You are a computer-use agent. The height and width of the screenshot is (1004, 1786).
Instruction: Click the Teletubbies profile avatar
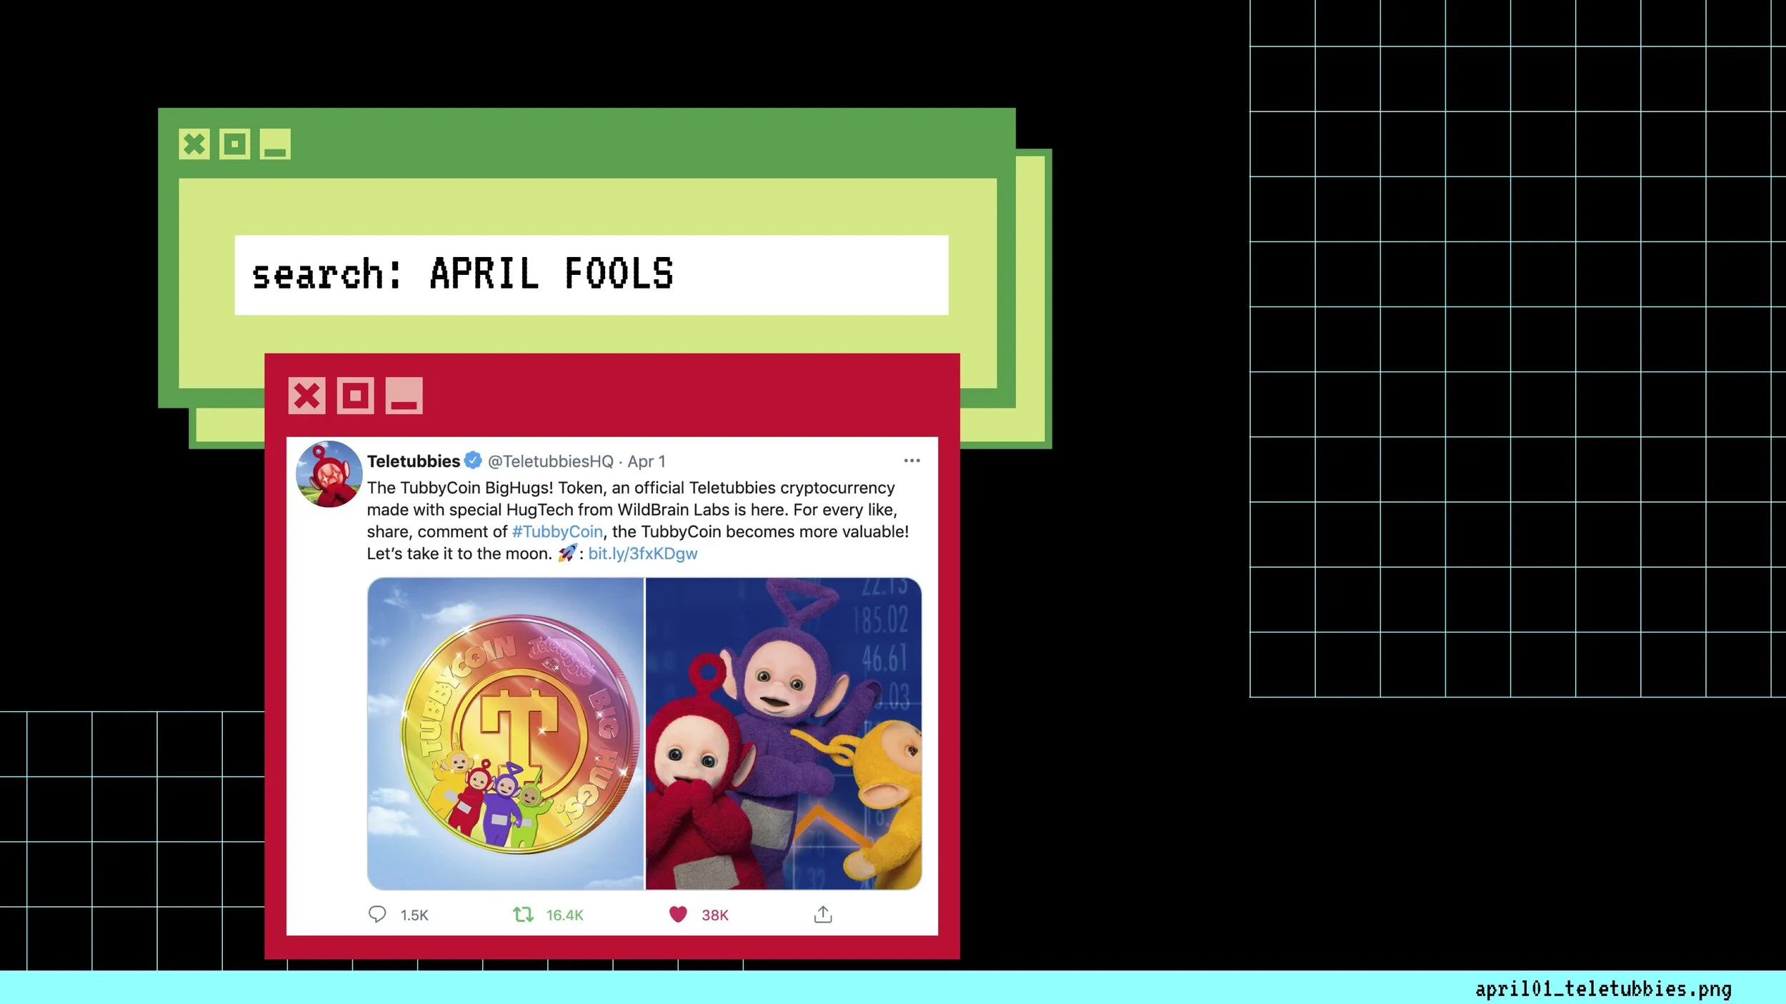click(329, 474)
